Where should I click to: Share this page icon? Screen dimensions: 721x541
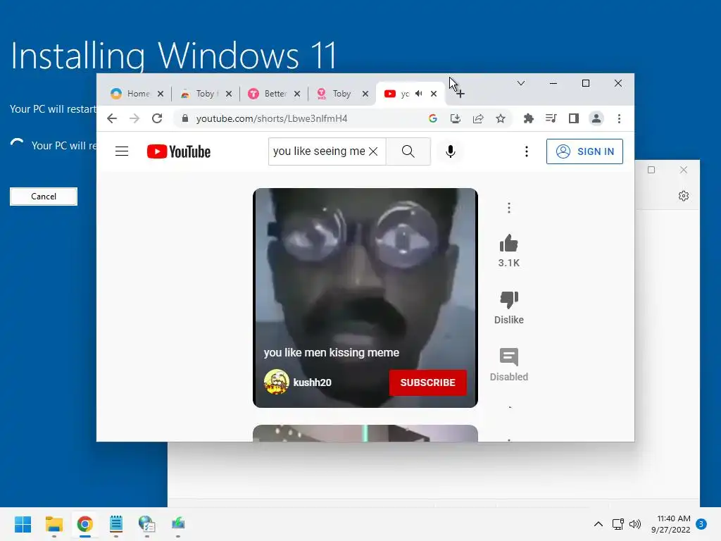[x=478, y=118]
